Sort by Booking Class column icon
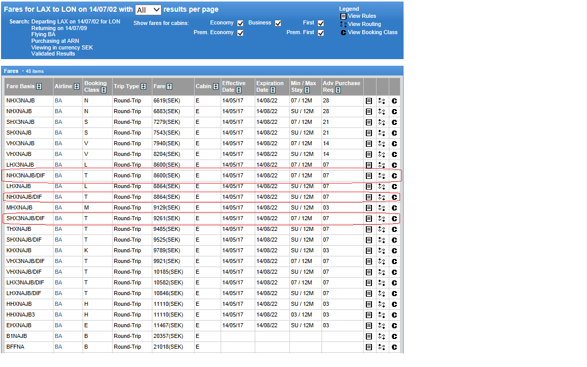Screen dimensions: 587x367 click(x=103, y=90)
